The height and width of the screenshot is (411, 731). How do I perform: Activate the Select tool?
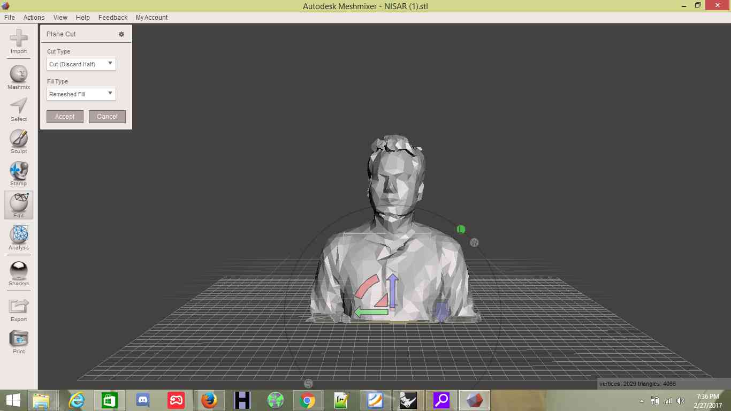point(19,109)
